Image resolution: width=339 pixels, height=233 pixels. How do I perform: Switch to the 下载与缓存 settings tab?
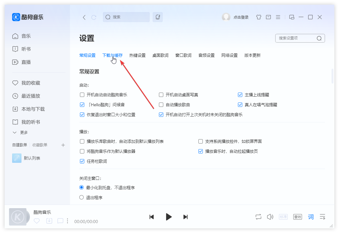point(113,55)
